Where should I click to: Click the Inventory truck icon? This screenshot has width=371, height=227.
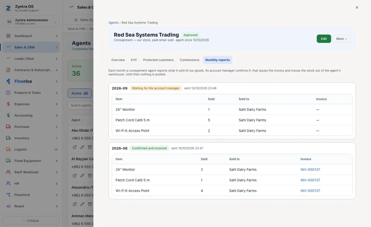pyautogui.click(x=8, y=138)
